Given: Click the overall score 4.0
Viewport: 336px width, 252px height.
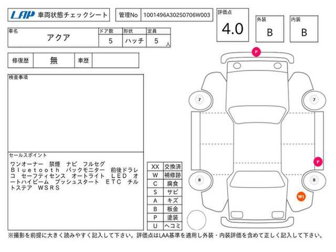Looking at the screenshot, I should pos(233,29).
